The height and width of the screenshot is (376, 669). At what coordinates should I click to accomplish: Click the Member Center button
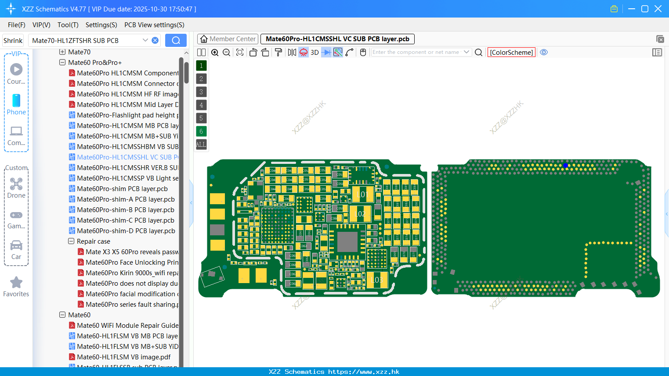(x=228, y=39)
